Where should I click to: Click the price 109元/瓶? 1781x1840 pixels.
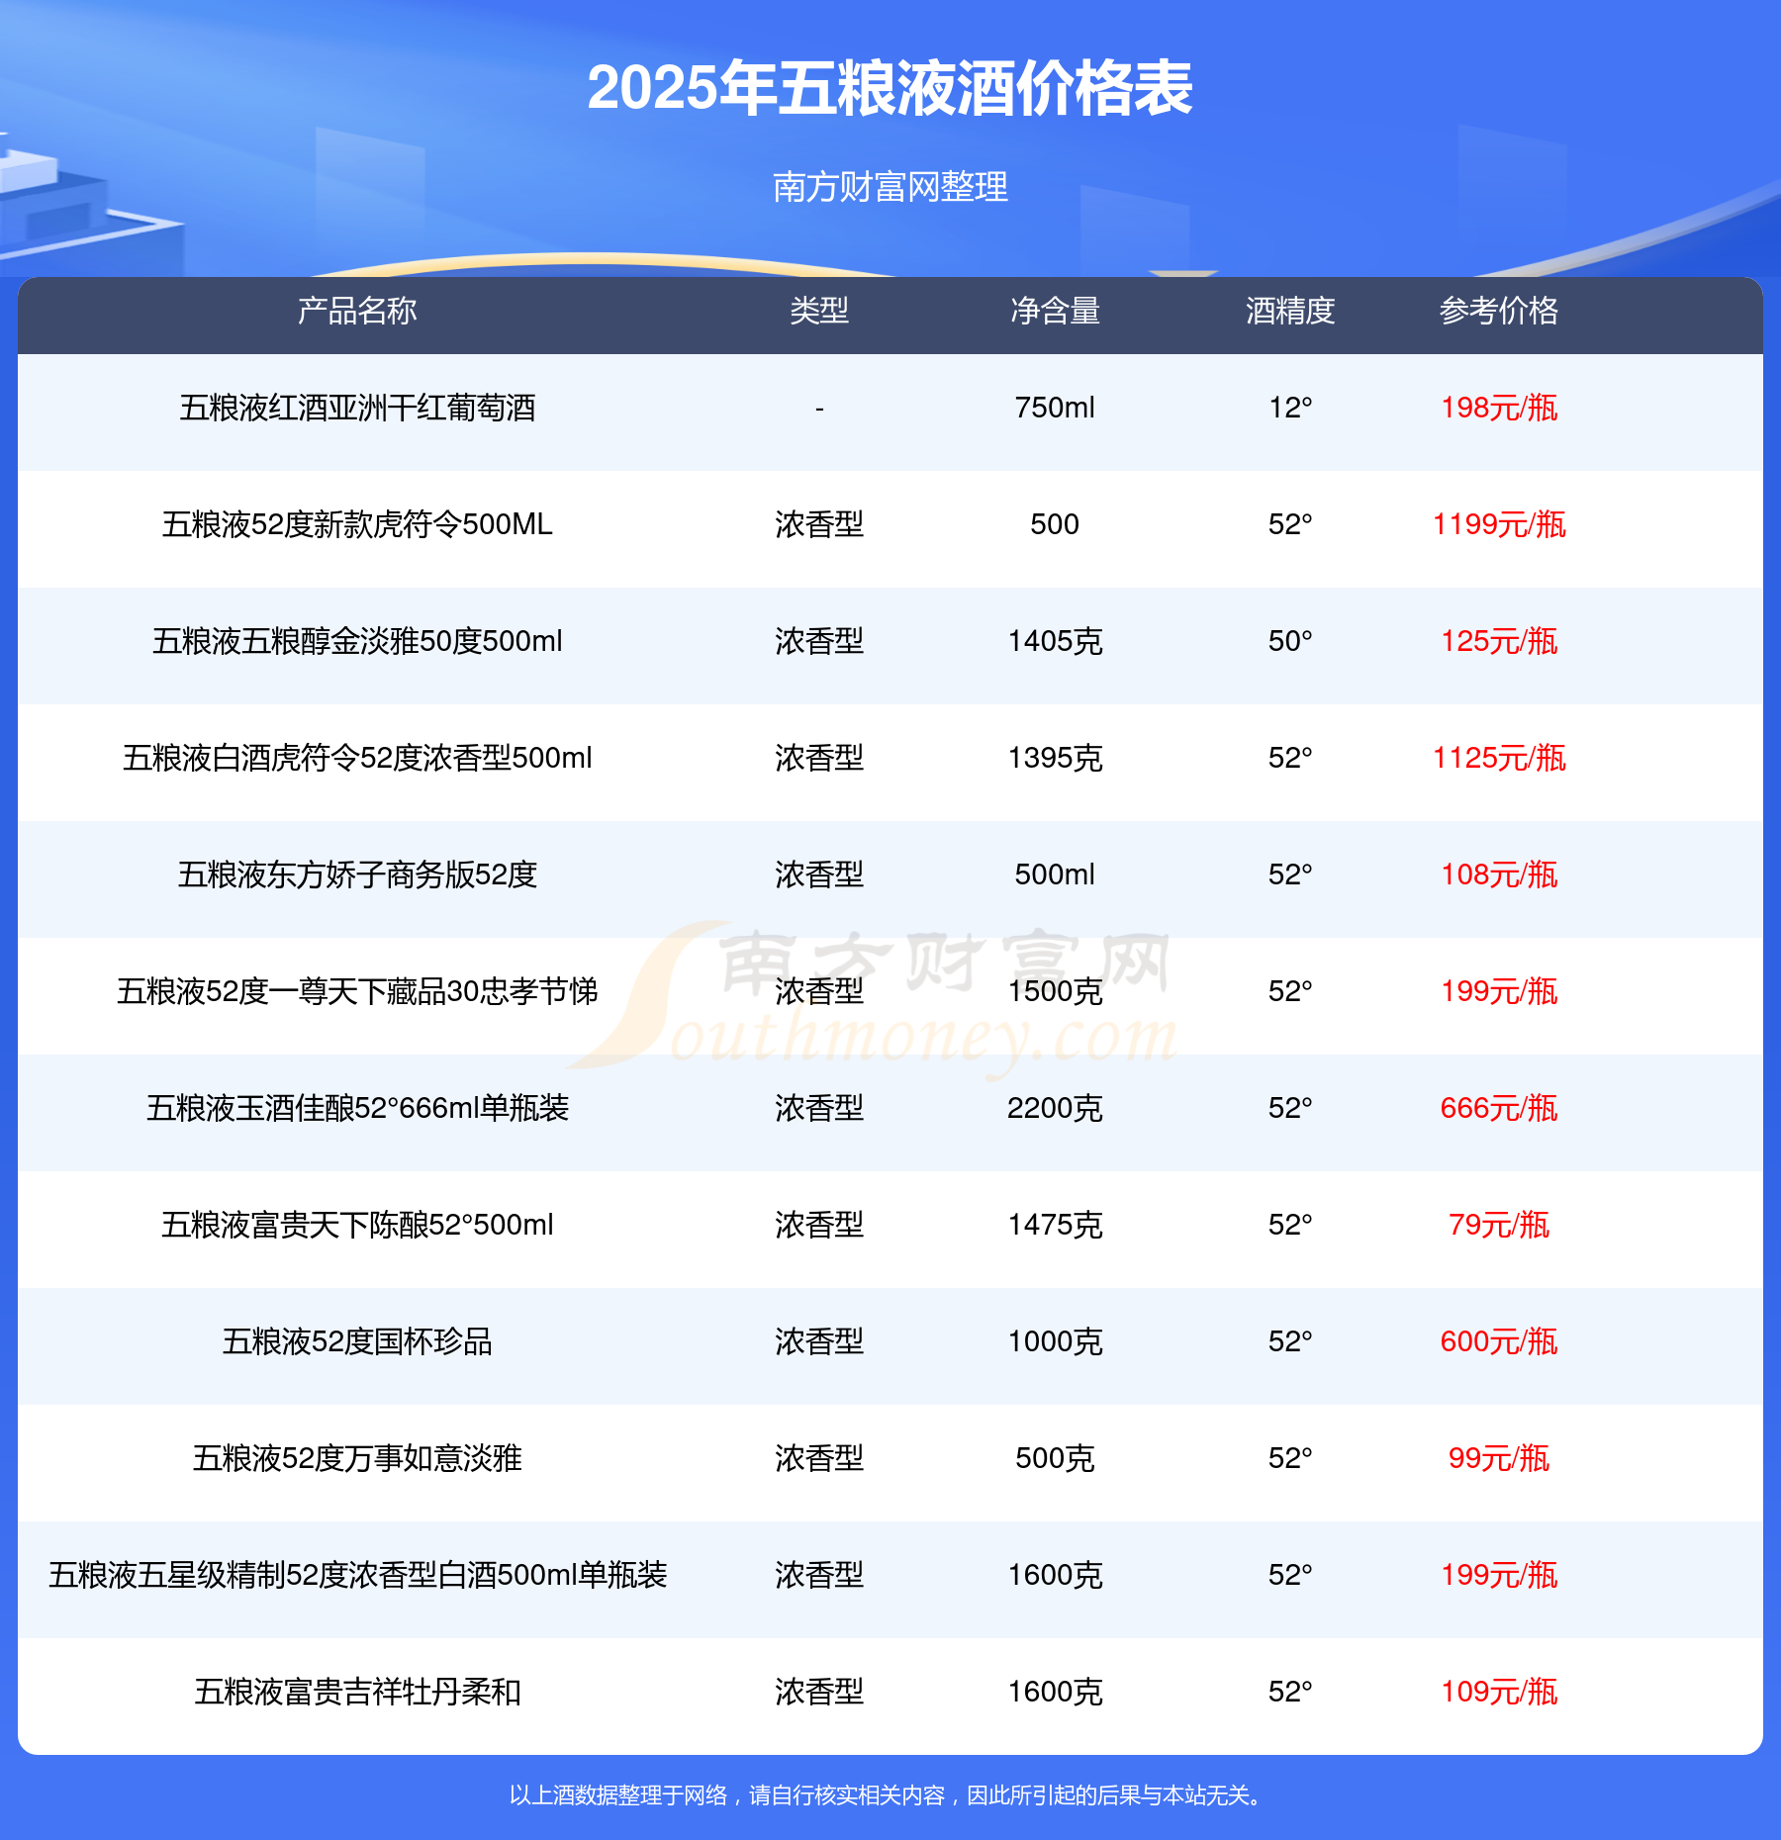point(1499,1692)
